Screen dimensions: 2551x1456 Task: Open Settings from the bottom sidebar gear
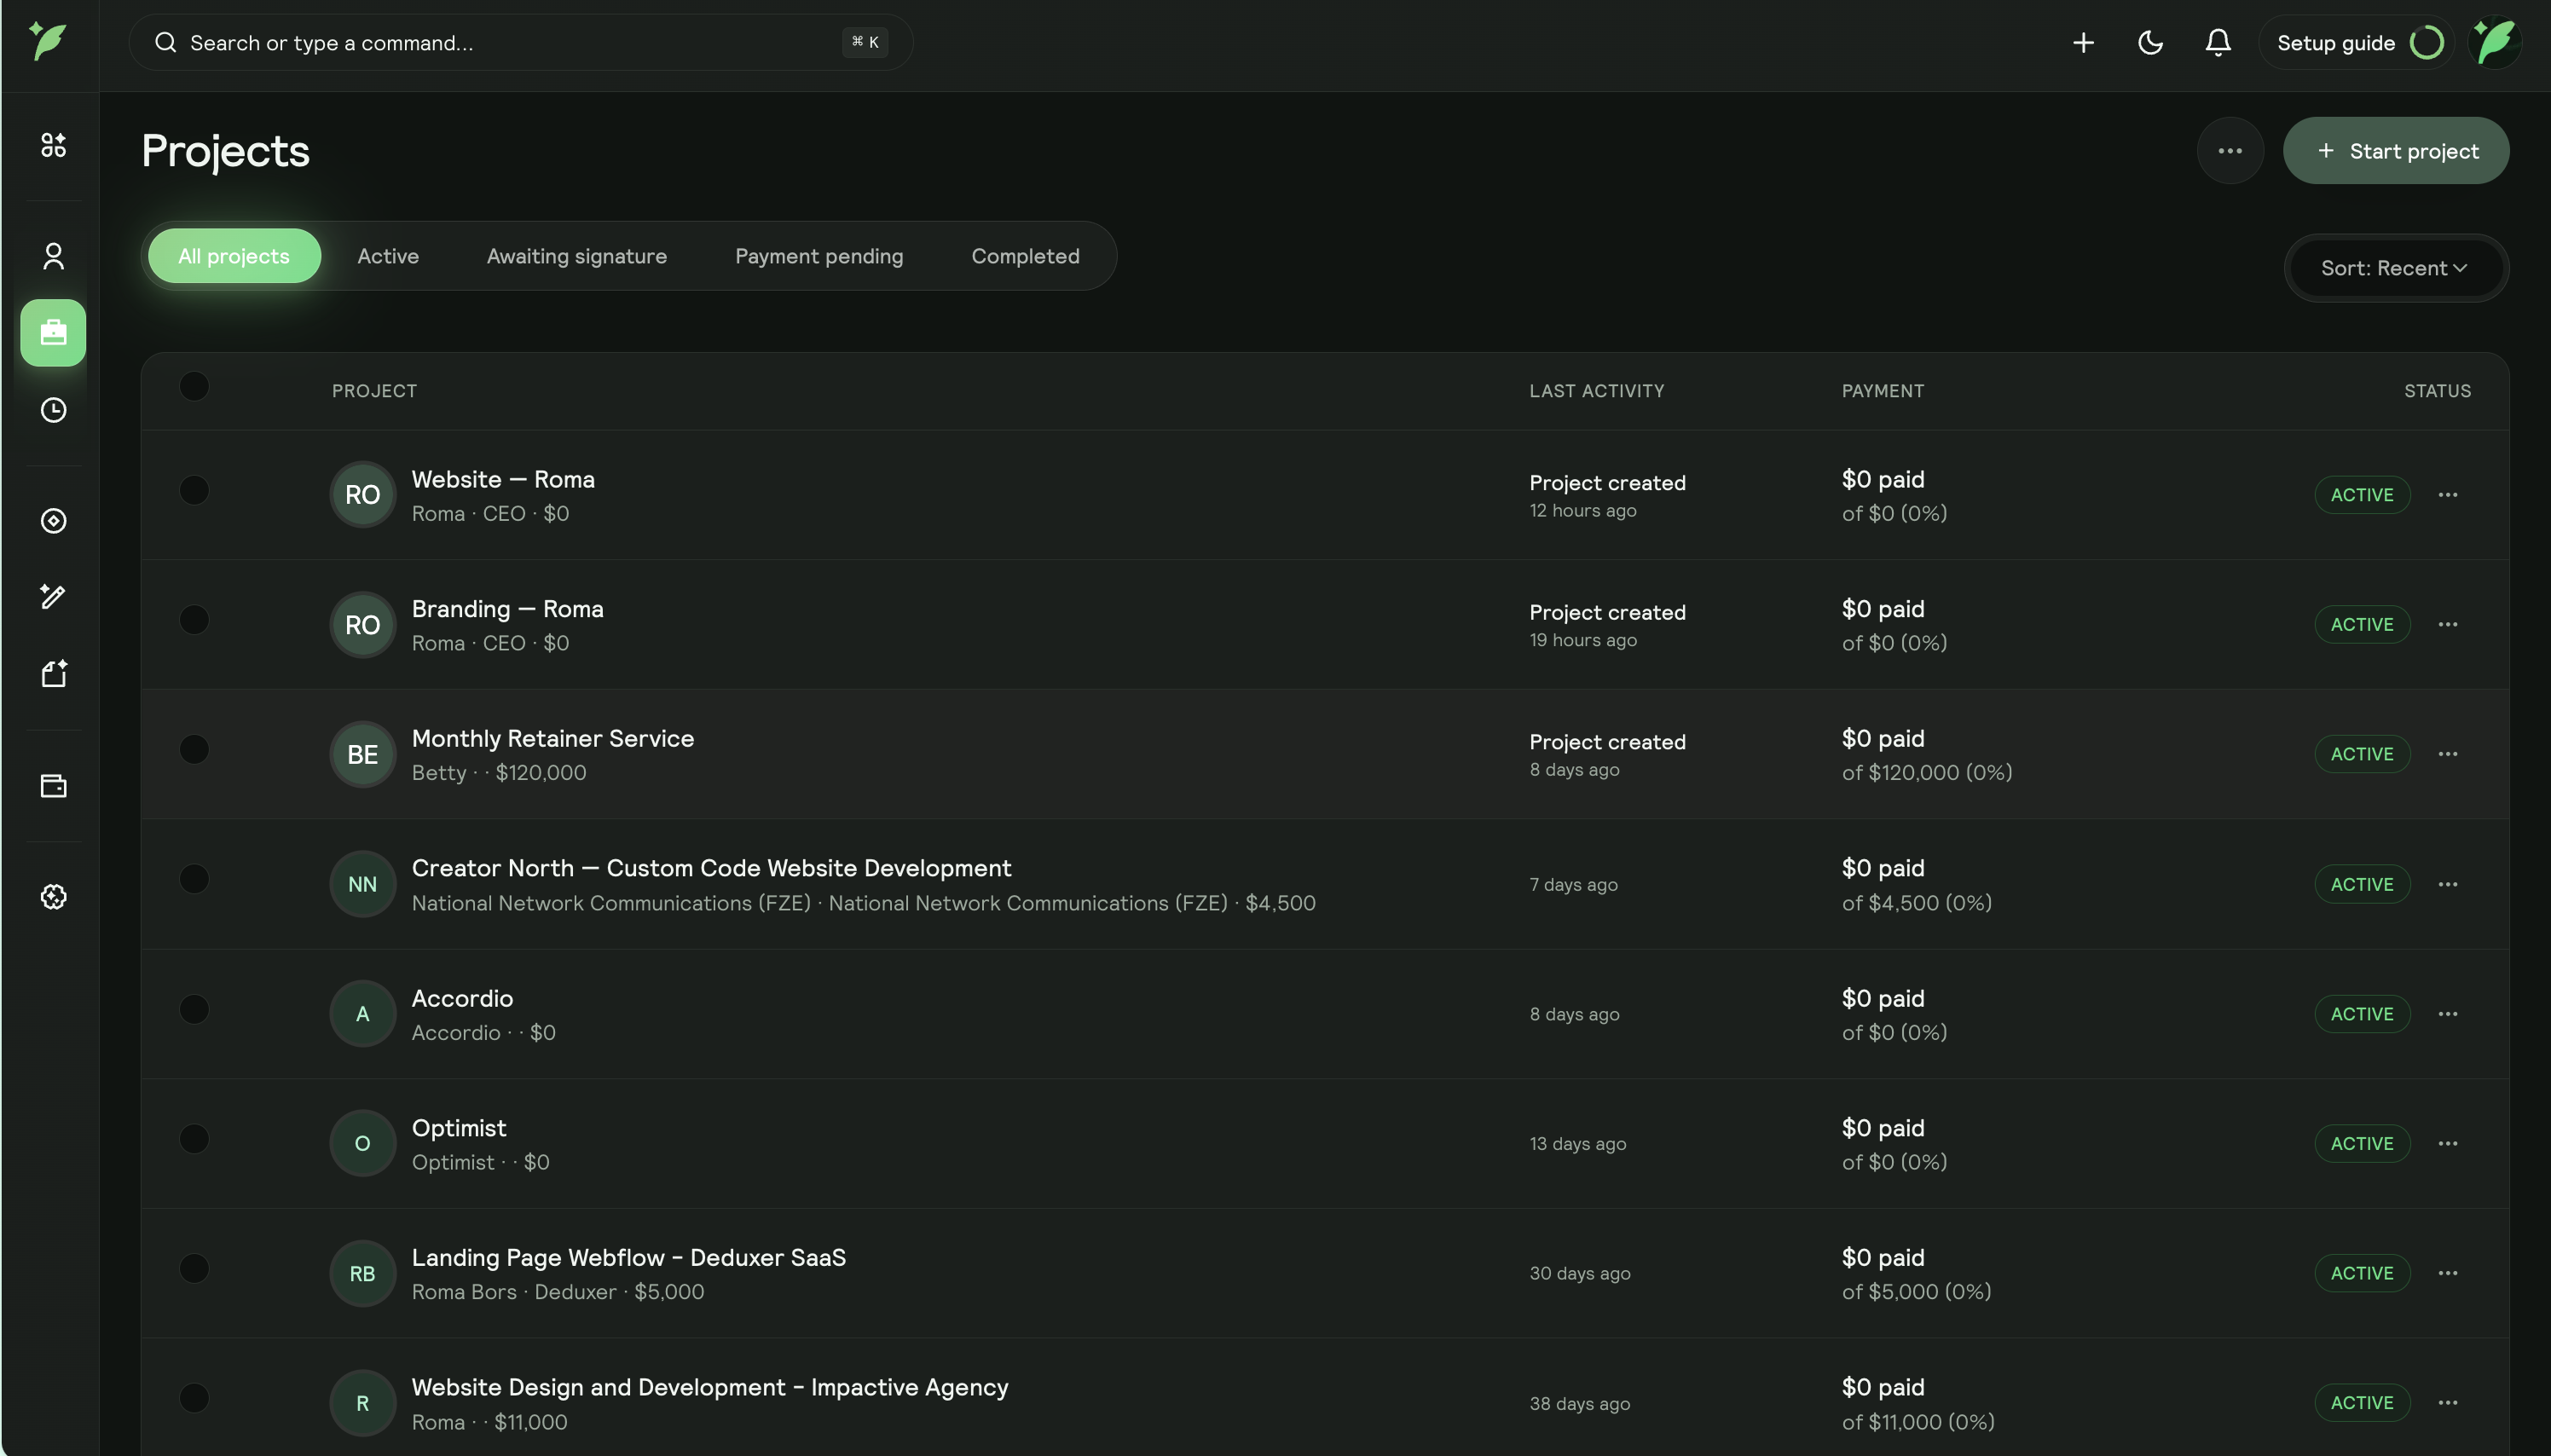pos(53,897)
